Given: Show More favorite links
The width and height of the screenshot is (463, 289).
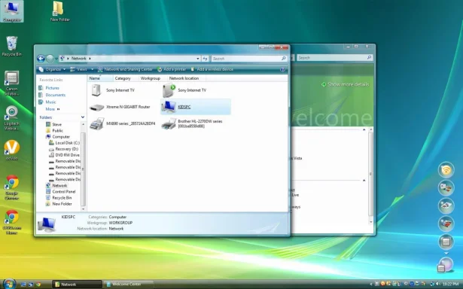Looking at the screenshot, I should 52,109.
